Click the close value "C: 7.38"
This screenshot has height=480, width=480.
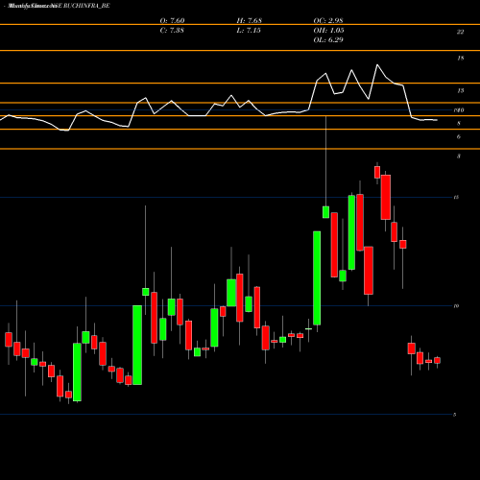click(172, 30)
